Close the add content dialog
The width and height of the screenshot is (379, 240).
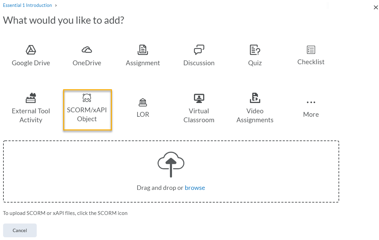coord(376,8)
